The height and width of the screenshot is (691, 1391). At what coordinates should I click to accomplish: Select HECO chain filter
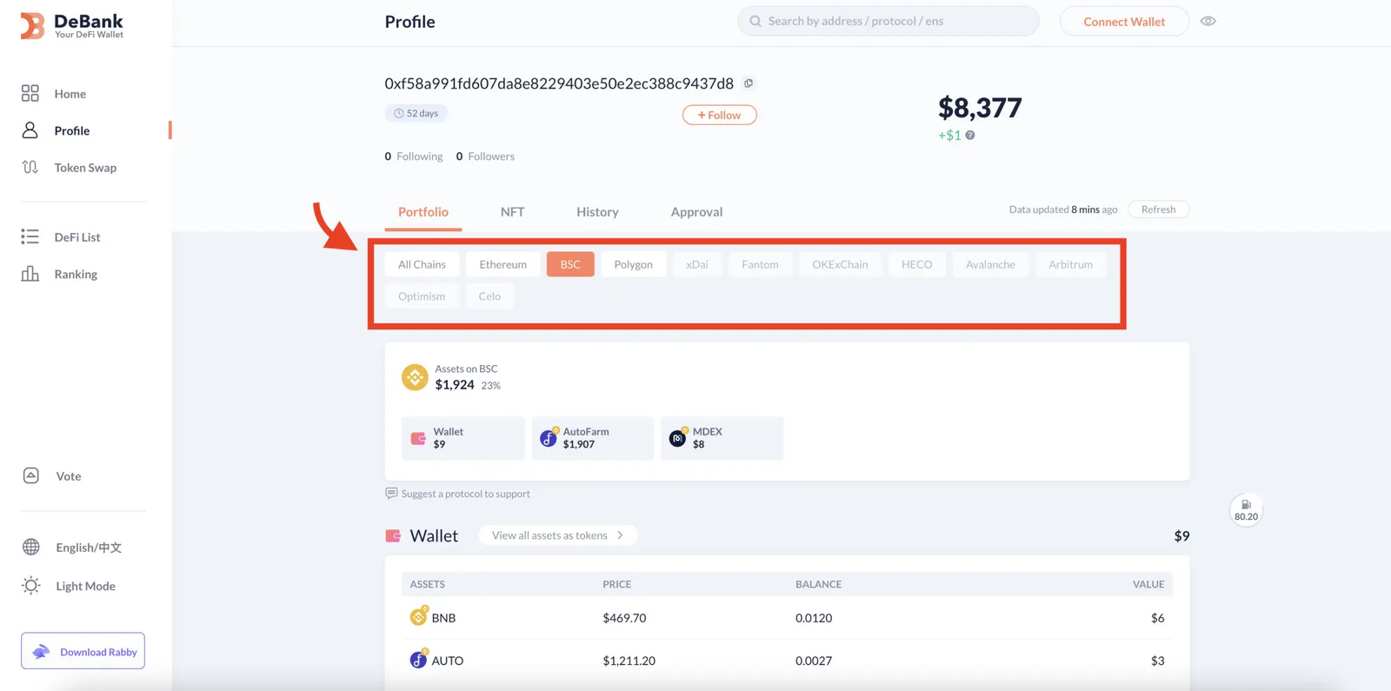point(916,264)
